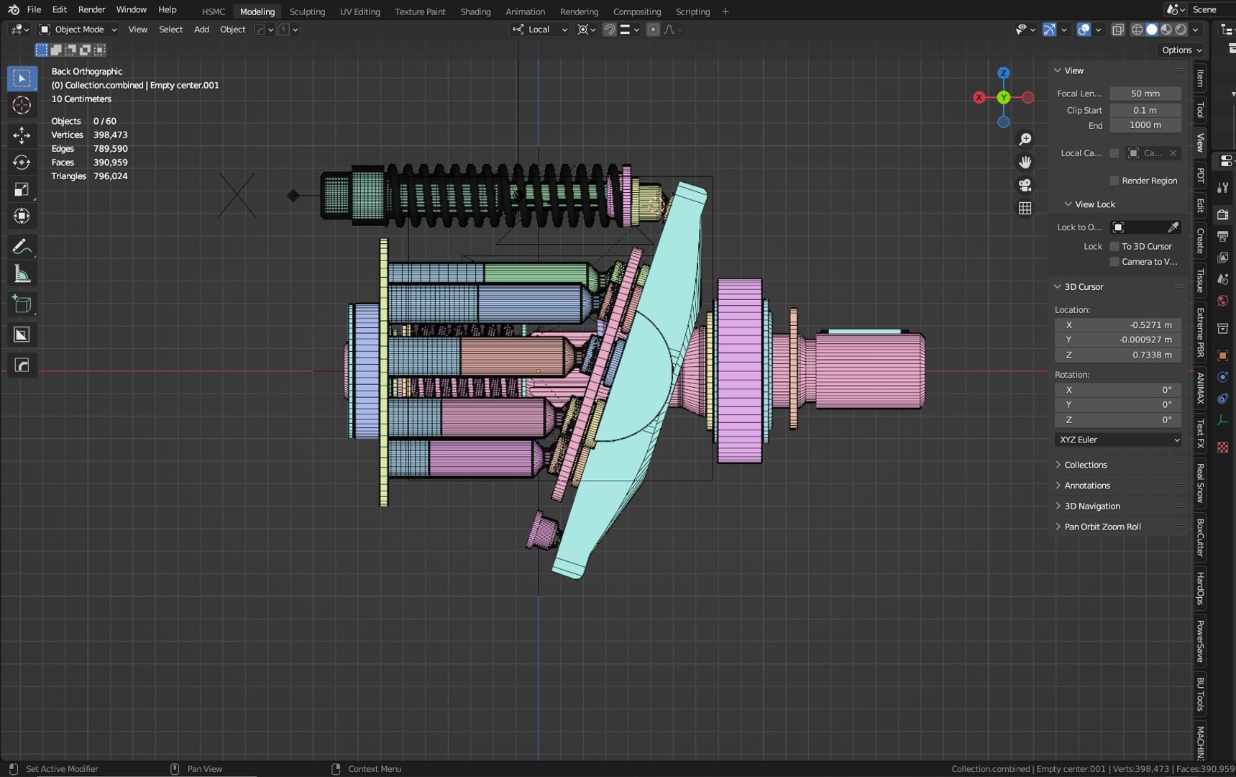1236x777 pixels.
Task: Switch to rendered viewport shading
Action: (x=1181, y=29)
